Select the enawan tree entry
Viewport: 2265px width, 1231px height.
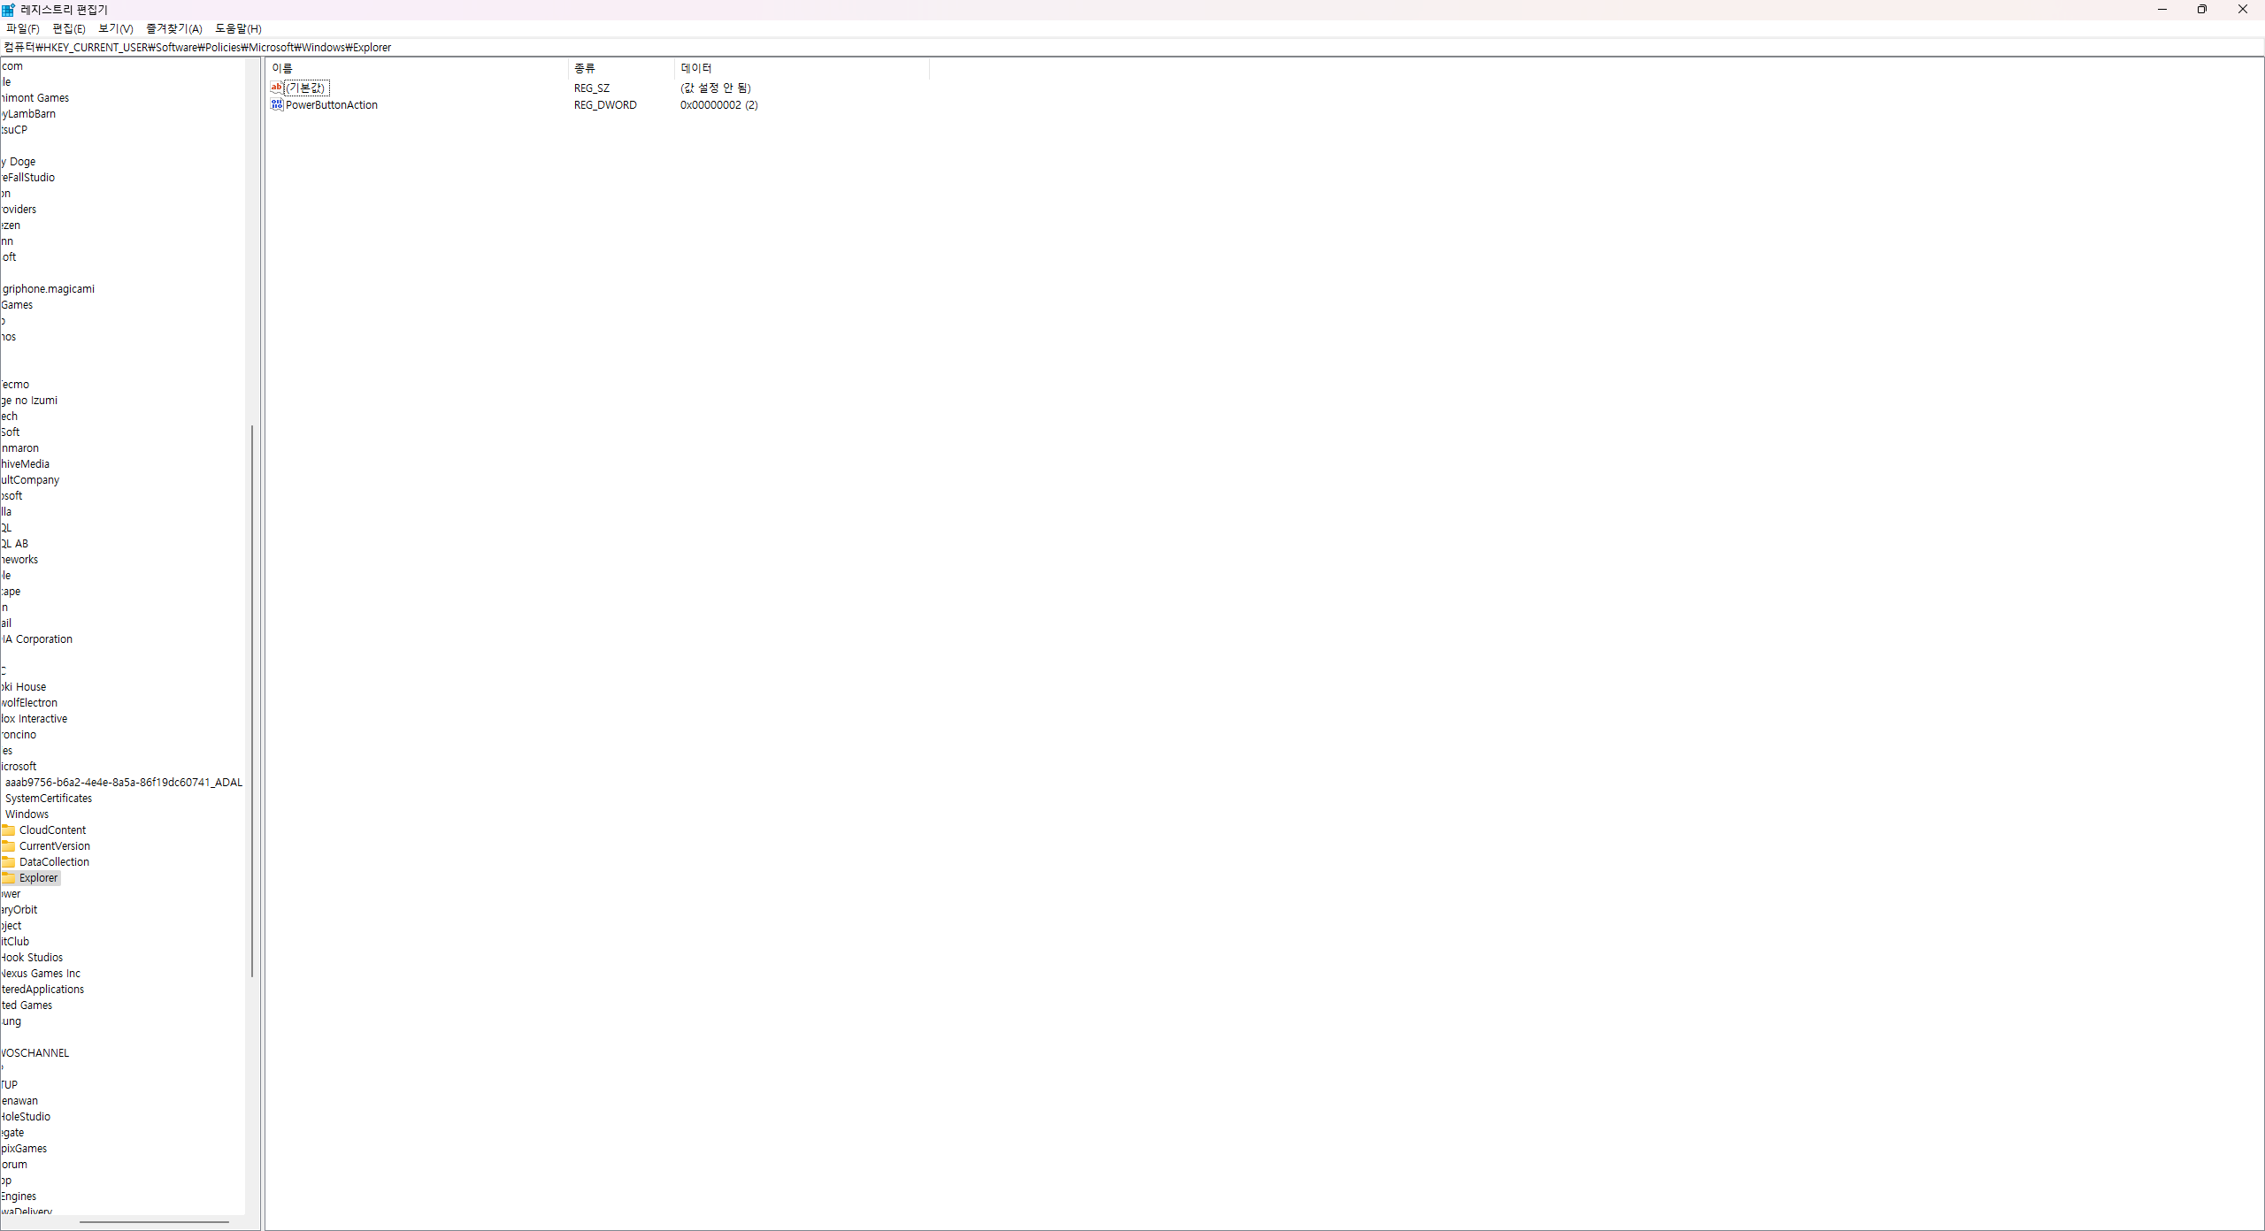19,1100
